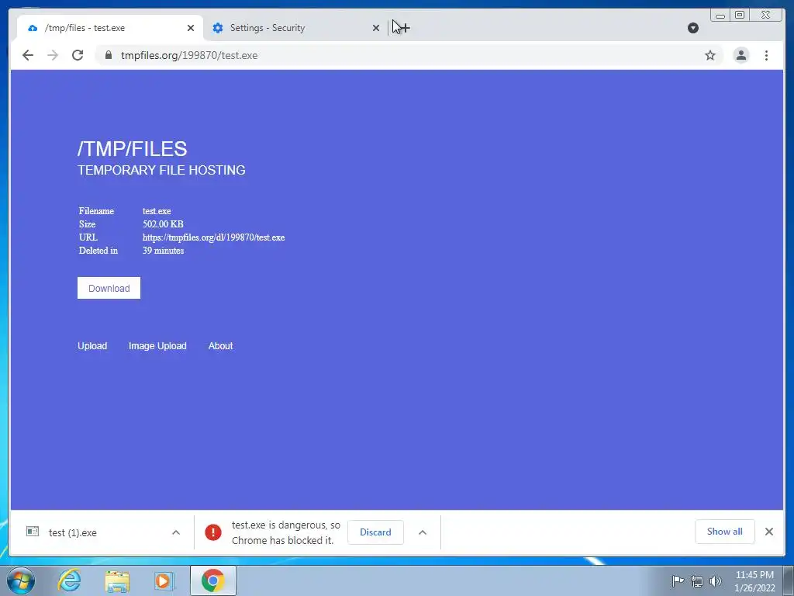This screenshot has width=794, height=596.
Task: Open a new tab with the plus
Action: point(404,28)
